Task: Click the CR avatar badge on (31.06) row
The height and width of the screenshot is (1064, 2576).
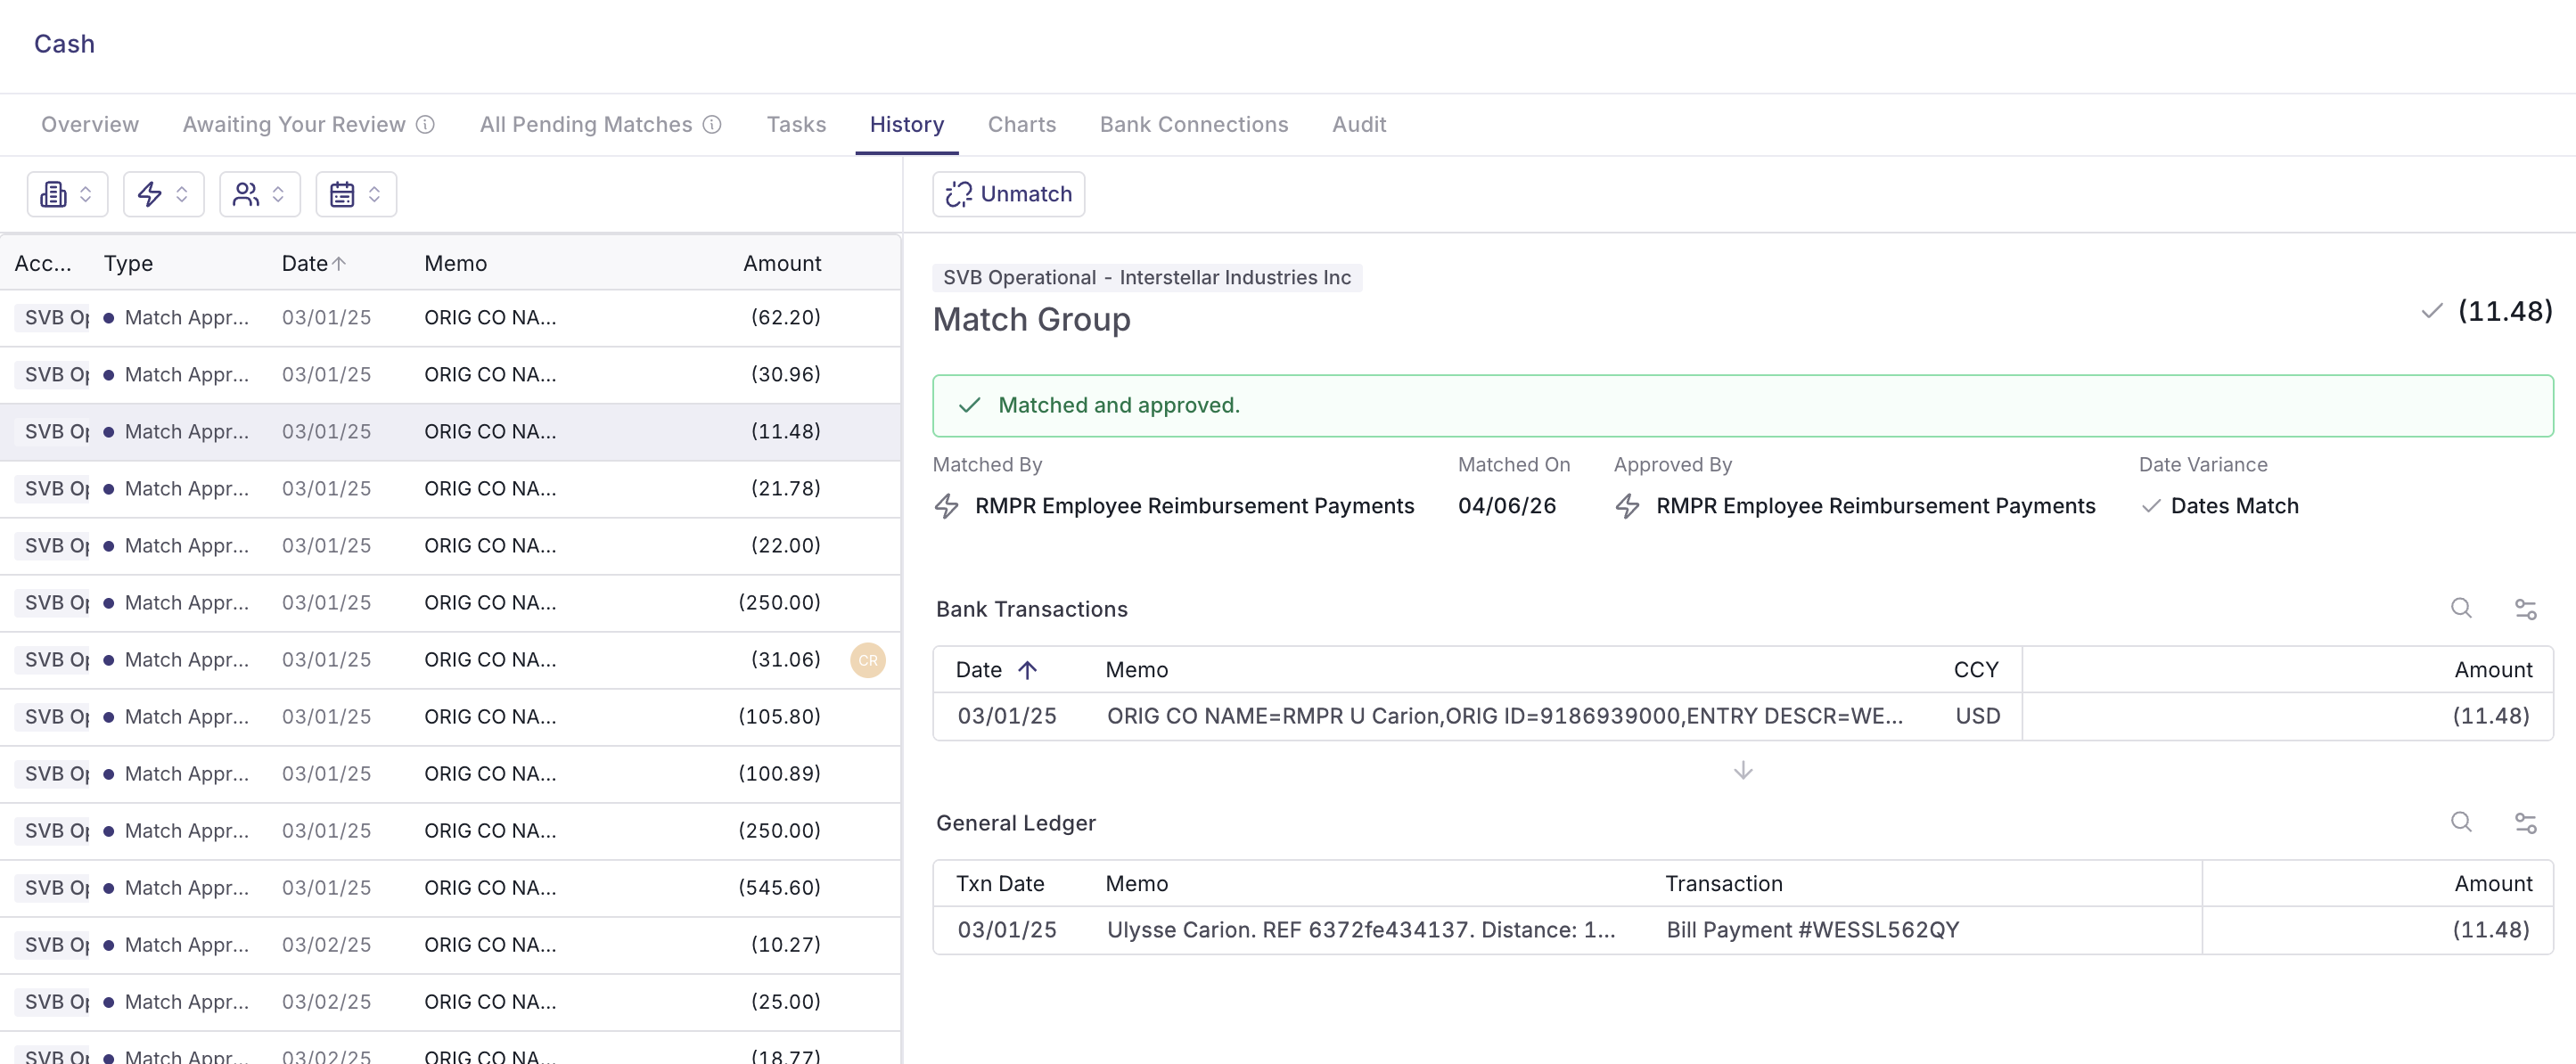Action: (x=867, y=660)
